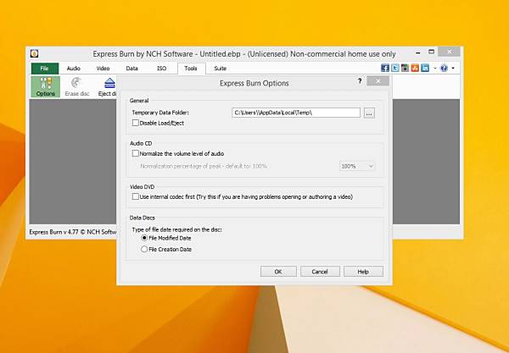Expand the Help icon dropdown arrow
The height and width of the screenshot is (353, 509).
453,69
